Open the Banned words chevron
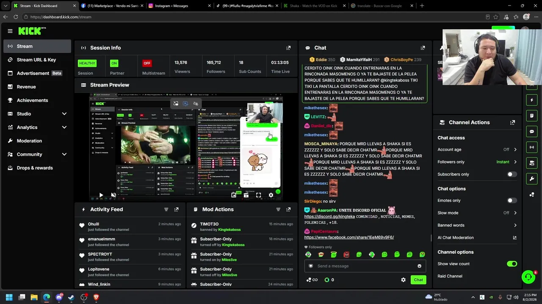 (x=515, y=225)
